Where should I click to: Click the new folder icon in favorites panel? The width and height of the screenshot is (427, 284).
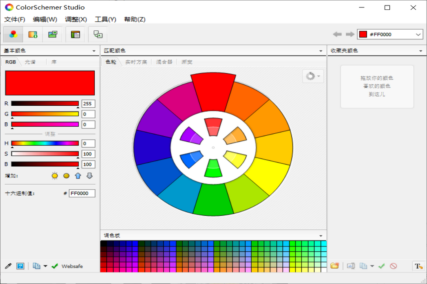pos(334,266)
